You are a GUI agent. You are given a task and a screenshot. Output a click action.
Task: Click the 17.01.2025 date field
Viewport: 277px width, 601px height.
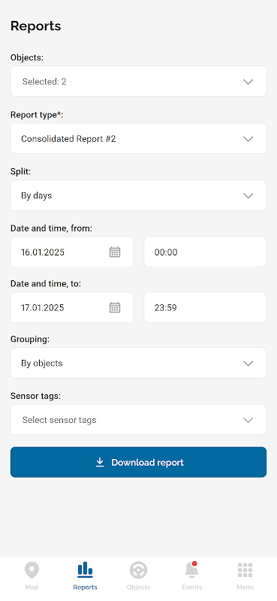71,307
